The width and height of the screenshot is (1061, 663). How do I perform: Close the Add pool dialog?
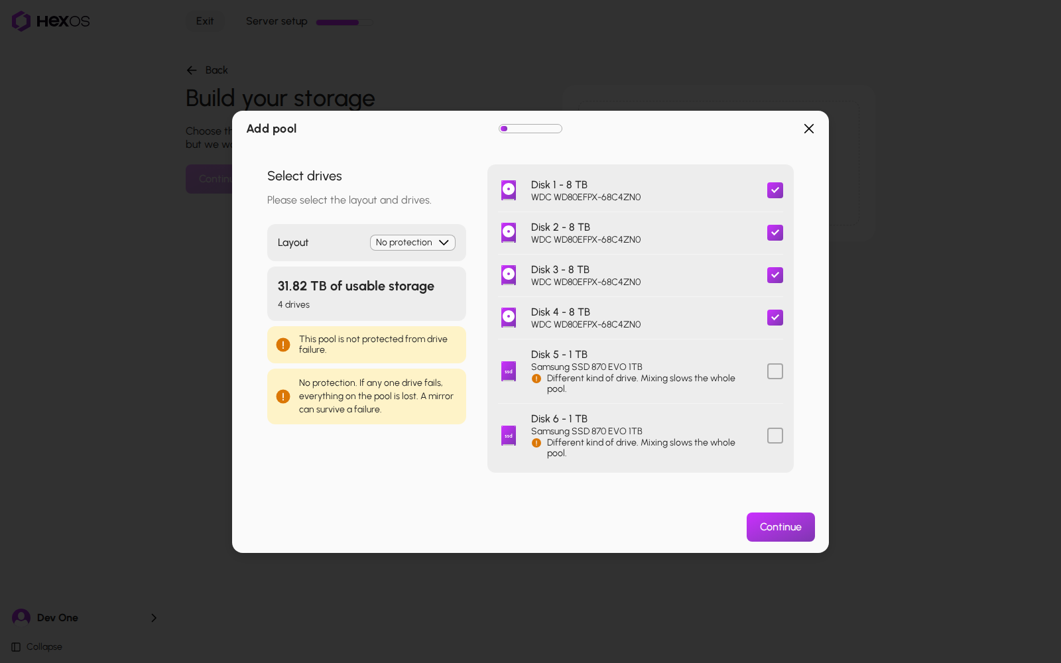pyautogui.click(x=809, y=129)
